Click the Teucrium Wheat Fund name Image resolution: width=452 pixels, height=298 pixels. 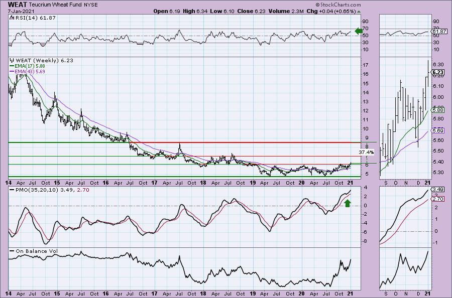coord(55,5)
